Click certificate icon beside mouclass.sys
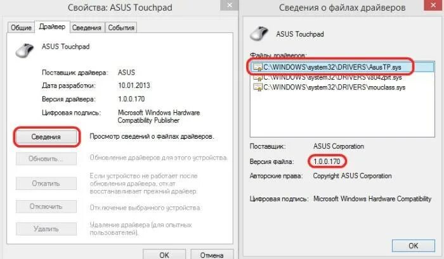Screen dimensions: 444x259 [258, 87]
